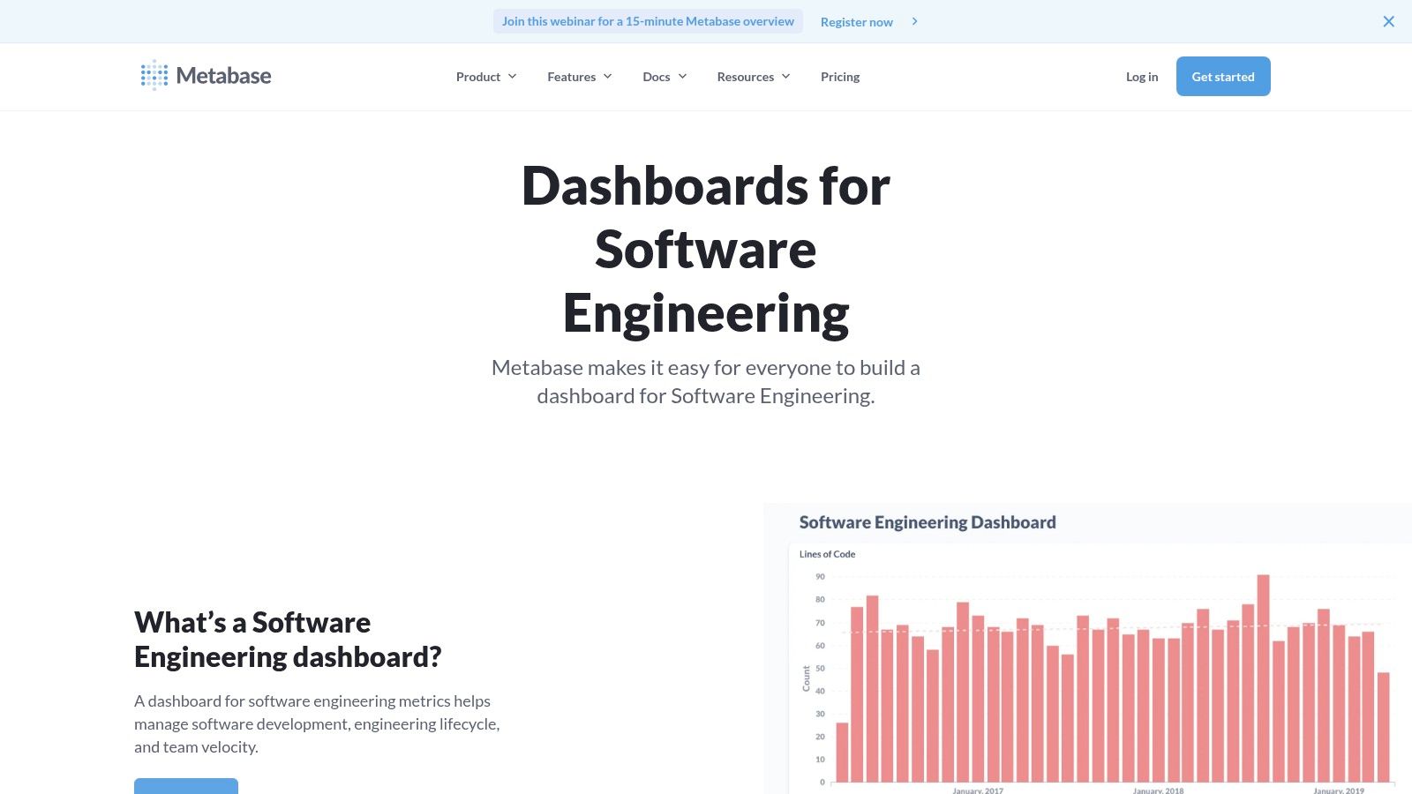Click the blue button under dashboard description
Image resolution: width=1412 pixels, height=794 pixels.
(x=186, y=786)
